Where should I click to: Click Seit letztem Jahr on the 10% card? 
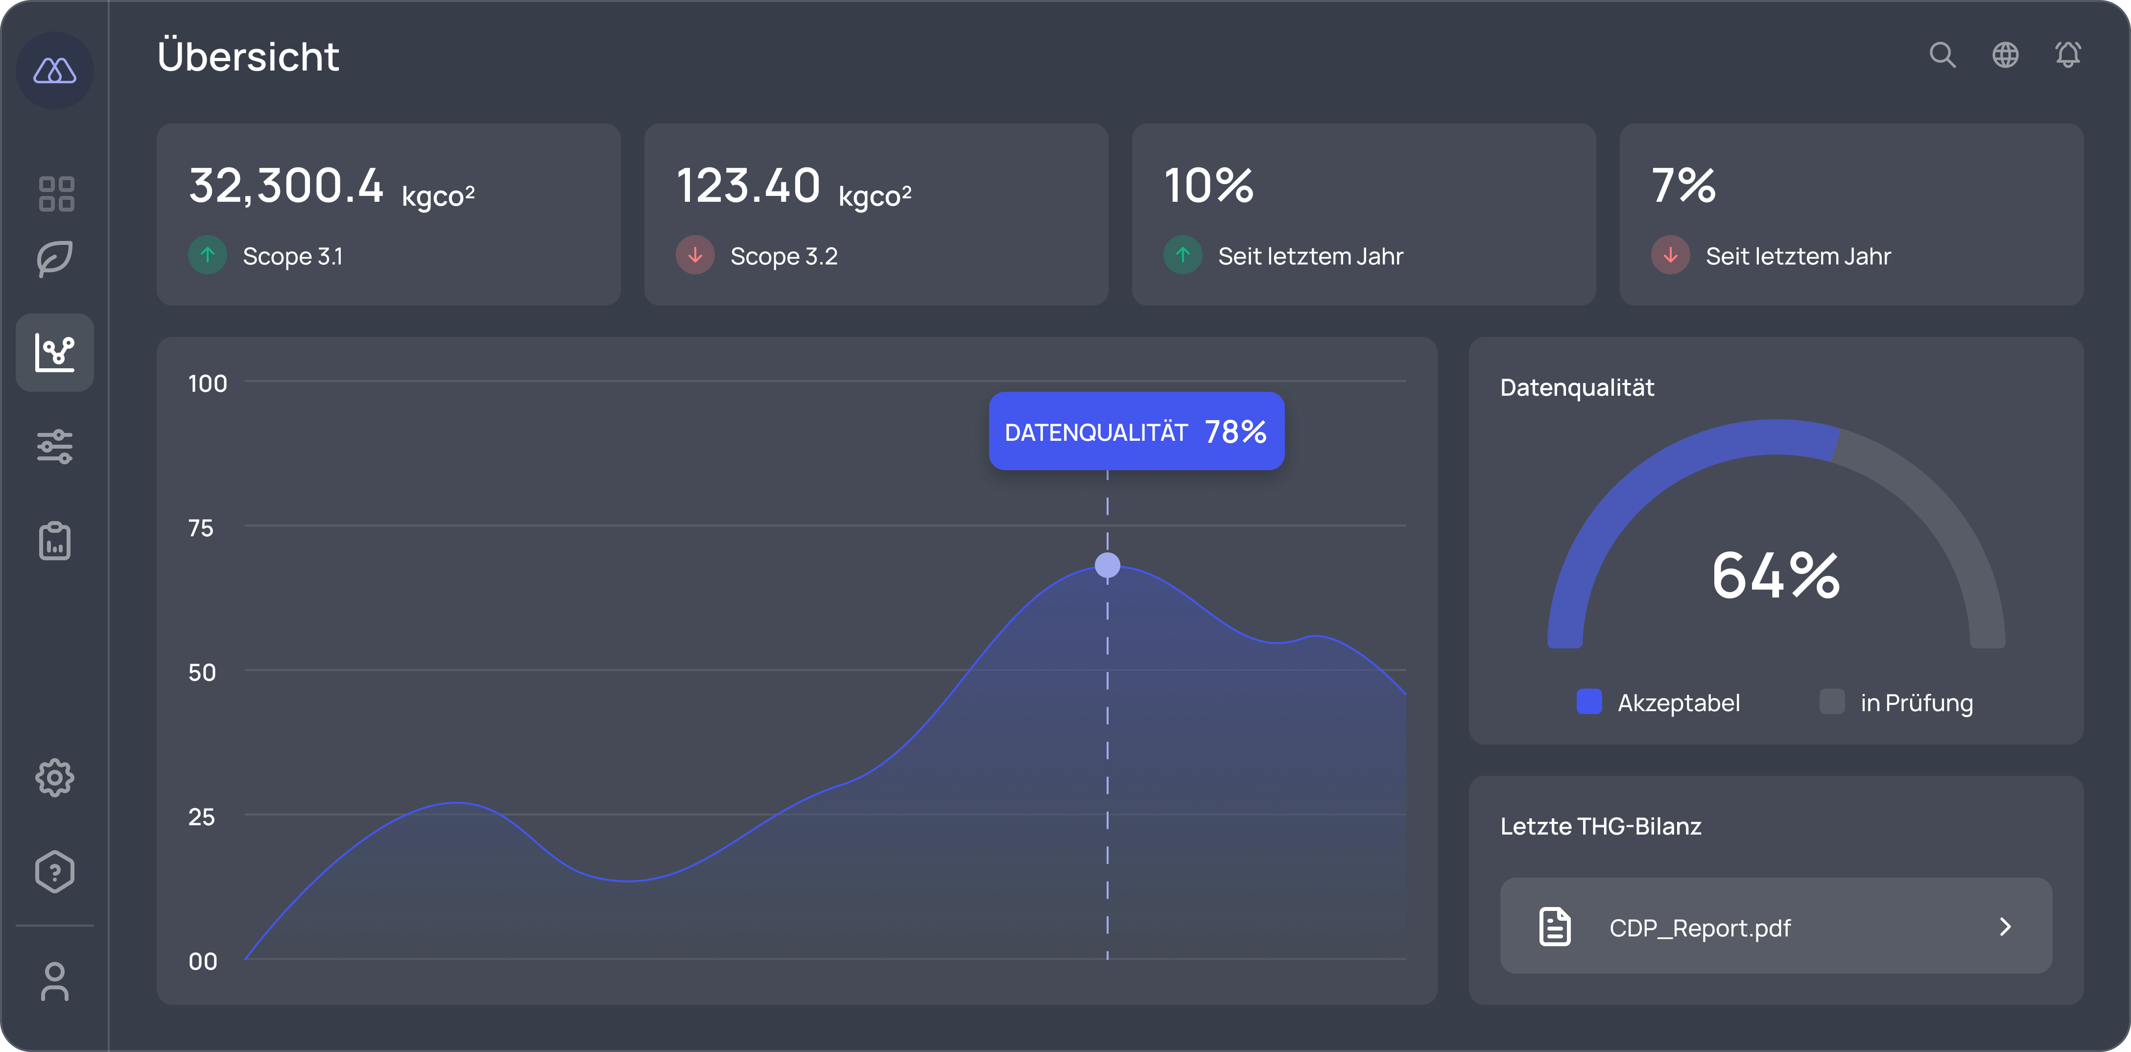click(x=1310, y=256)
